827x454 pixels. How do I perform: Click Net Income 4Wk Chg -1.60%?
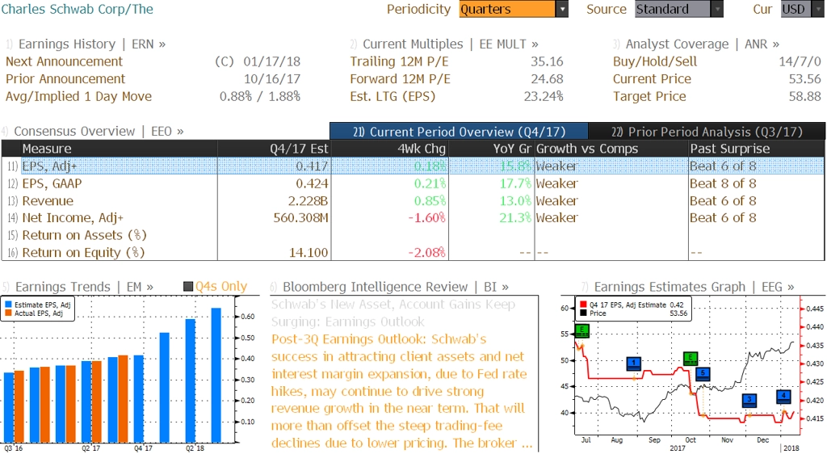427,217
